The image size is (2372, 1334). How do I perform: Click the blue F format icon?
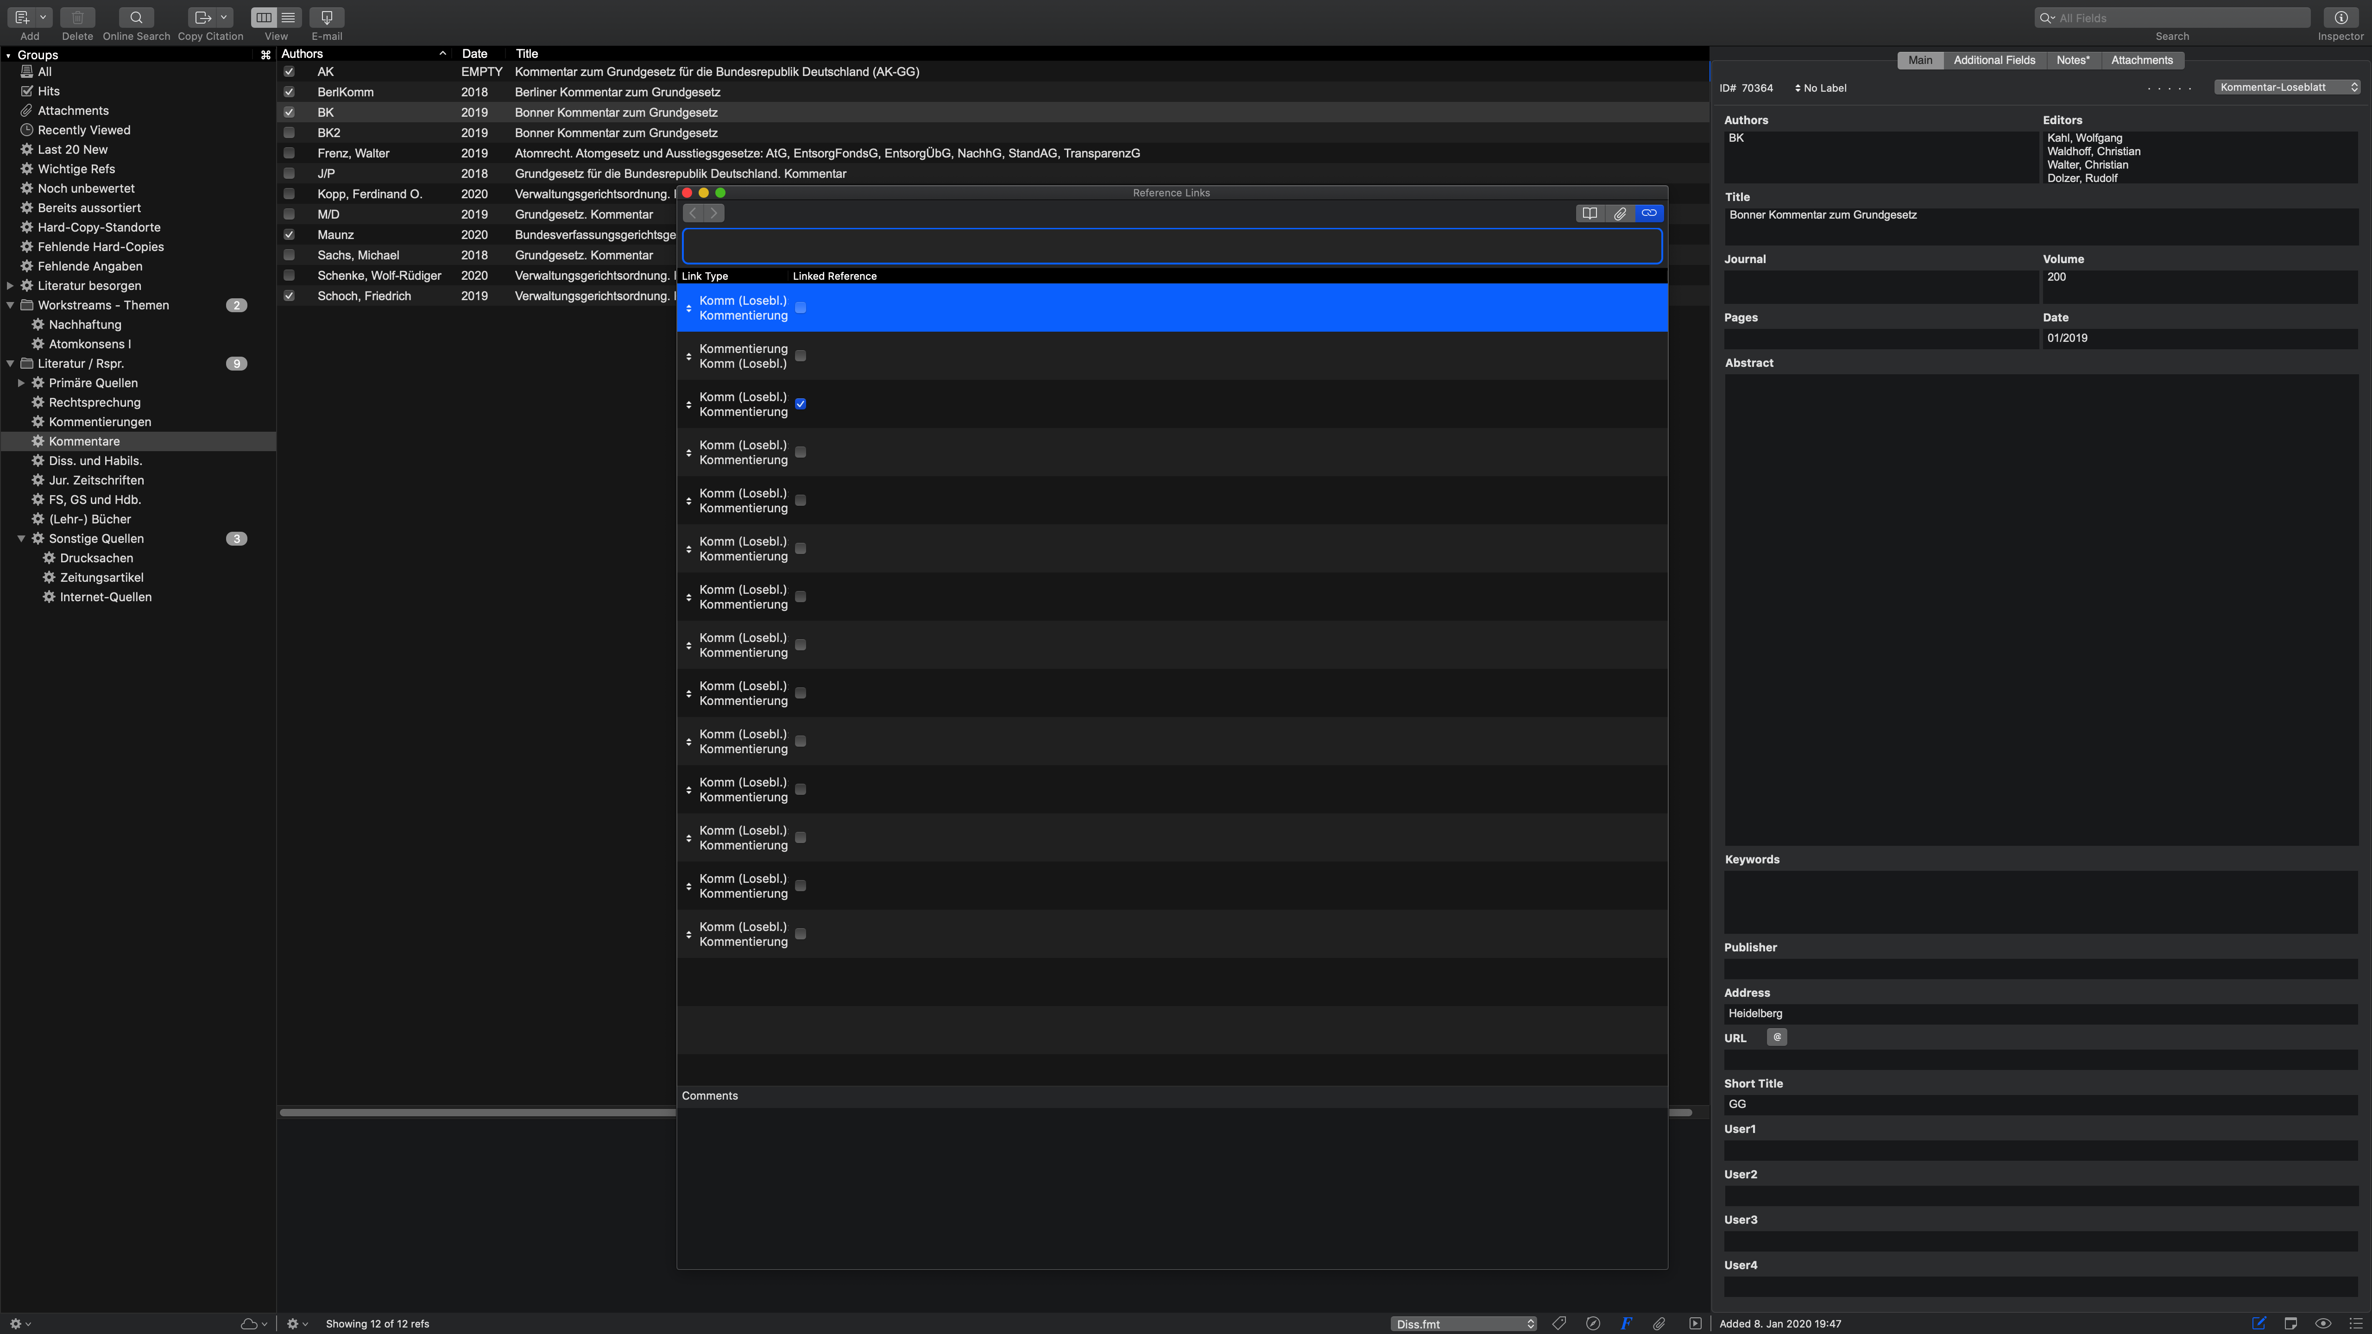(1626, 1324)
